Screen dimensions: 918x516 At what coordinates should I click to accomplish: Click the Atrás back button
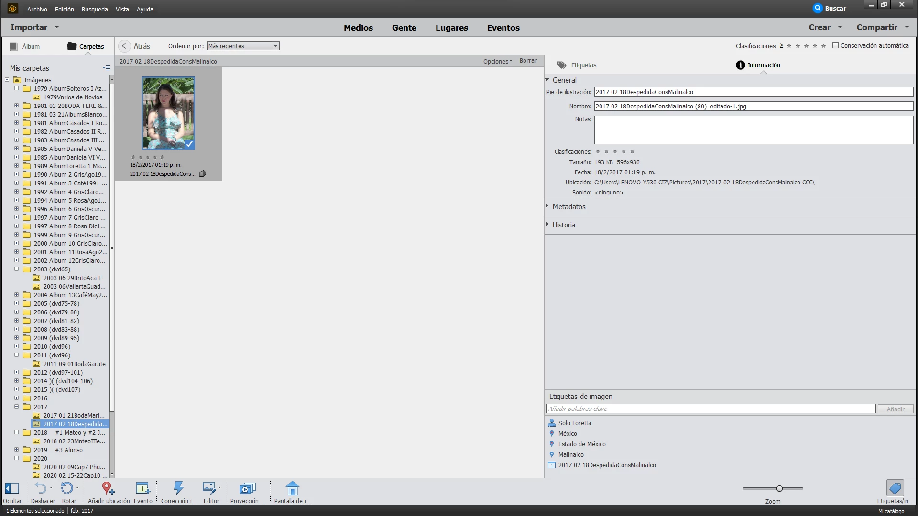click(x=124, y=46)
